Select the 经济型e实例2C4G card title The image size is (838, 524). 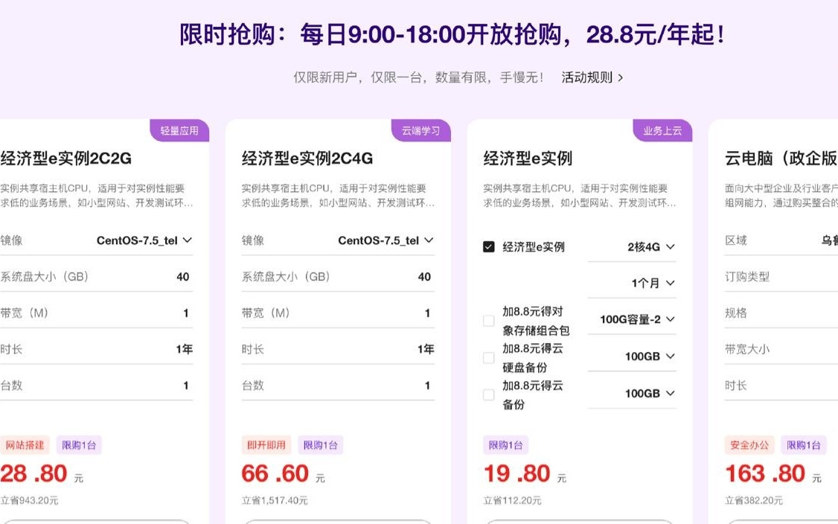tap(307, 159)
